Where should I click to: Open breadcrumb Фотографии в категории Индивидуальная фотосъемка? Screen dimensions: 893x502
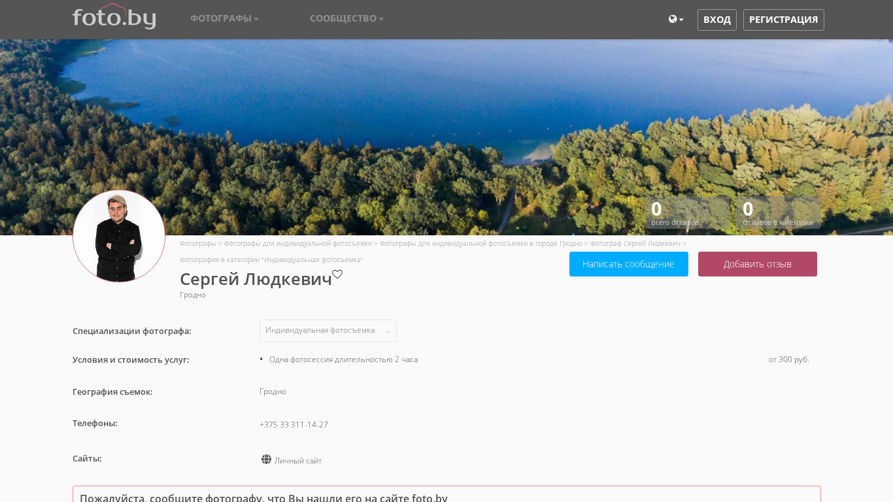pos(271,259)
